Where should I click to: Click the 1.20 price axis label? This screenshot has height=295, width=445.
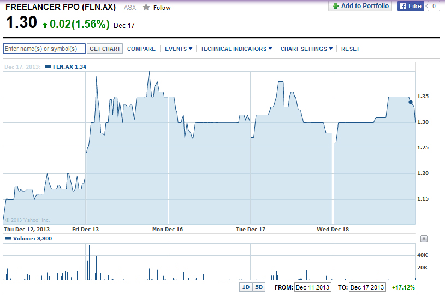point(423,173)
